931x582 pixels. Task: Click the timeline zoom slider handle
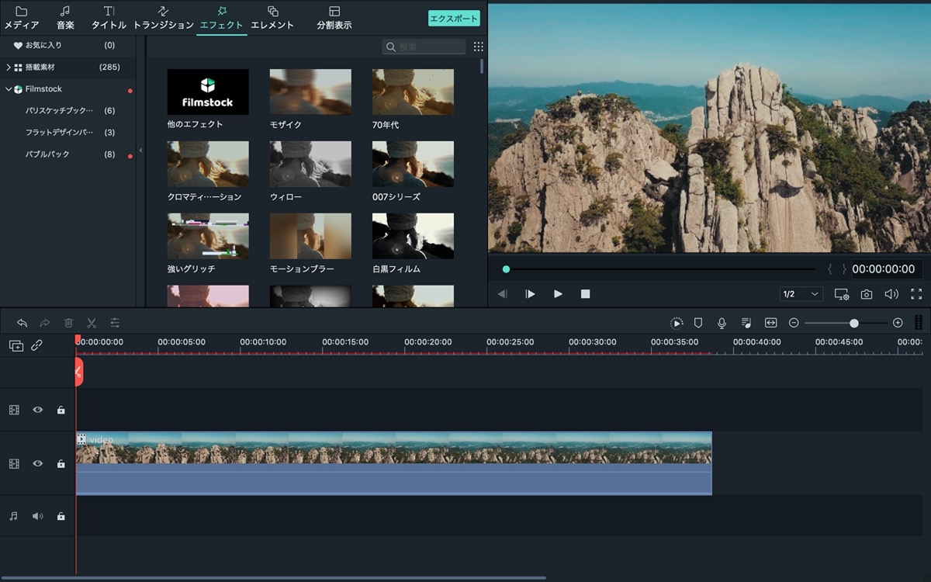click(854, 323)
